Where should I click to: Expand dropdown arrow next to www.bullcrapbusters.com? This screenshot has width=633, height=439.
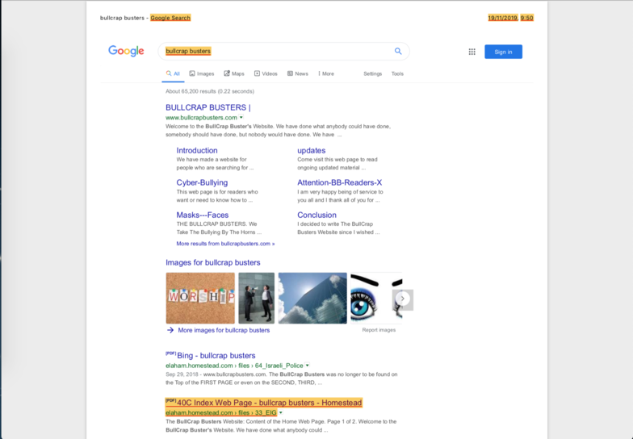tap(241, 118)
